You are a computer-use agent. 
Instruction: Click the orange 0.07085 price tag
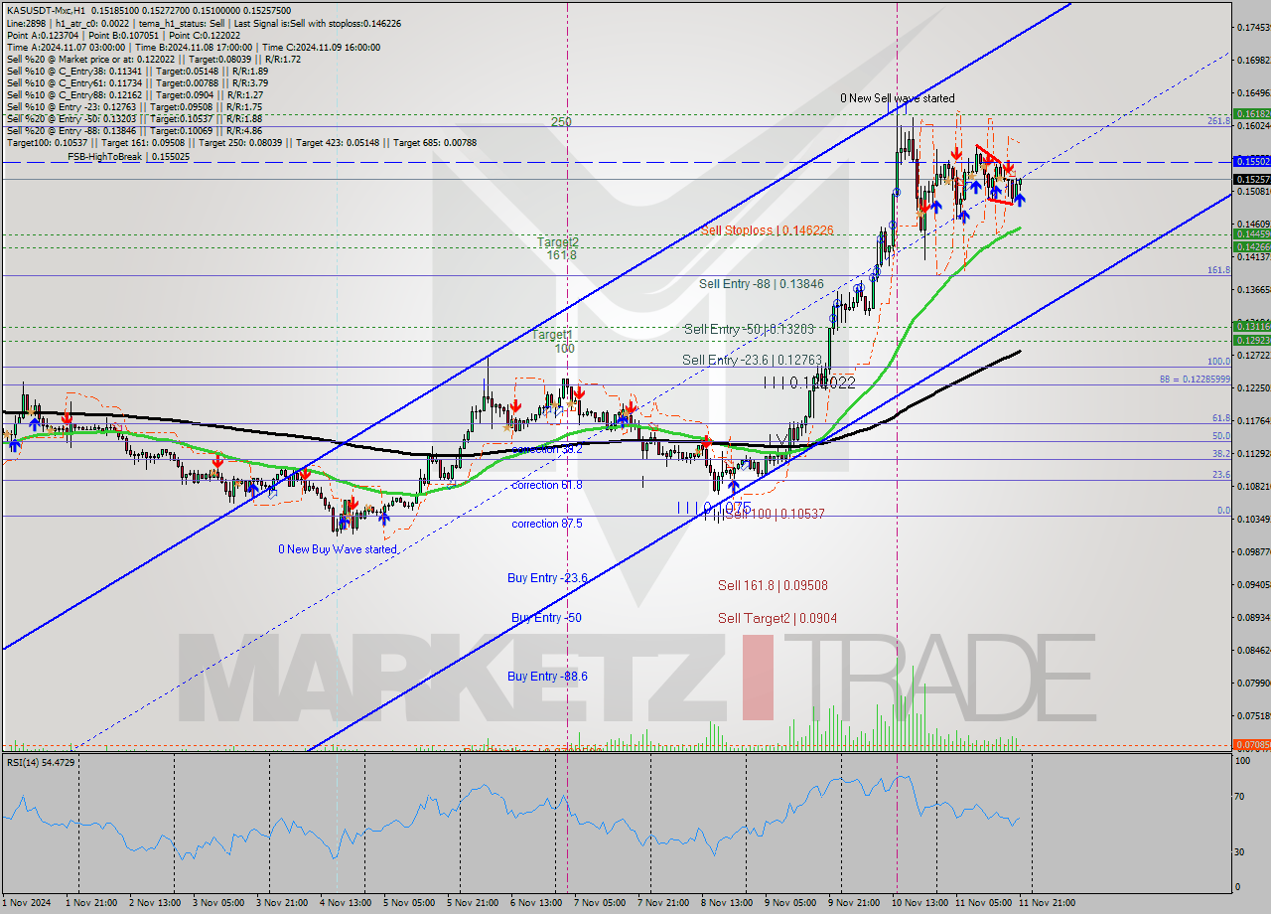pos(1252,744)
